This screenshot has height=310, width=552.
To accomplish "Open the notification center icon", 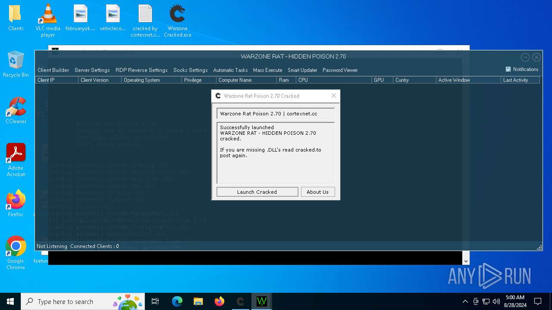I will tap(538, 301).
